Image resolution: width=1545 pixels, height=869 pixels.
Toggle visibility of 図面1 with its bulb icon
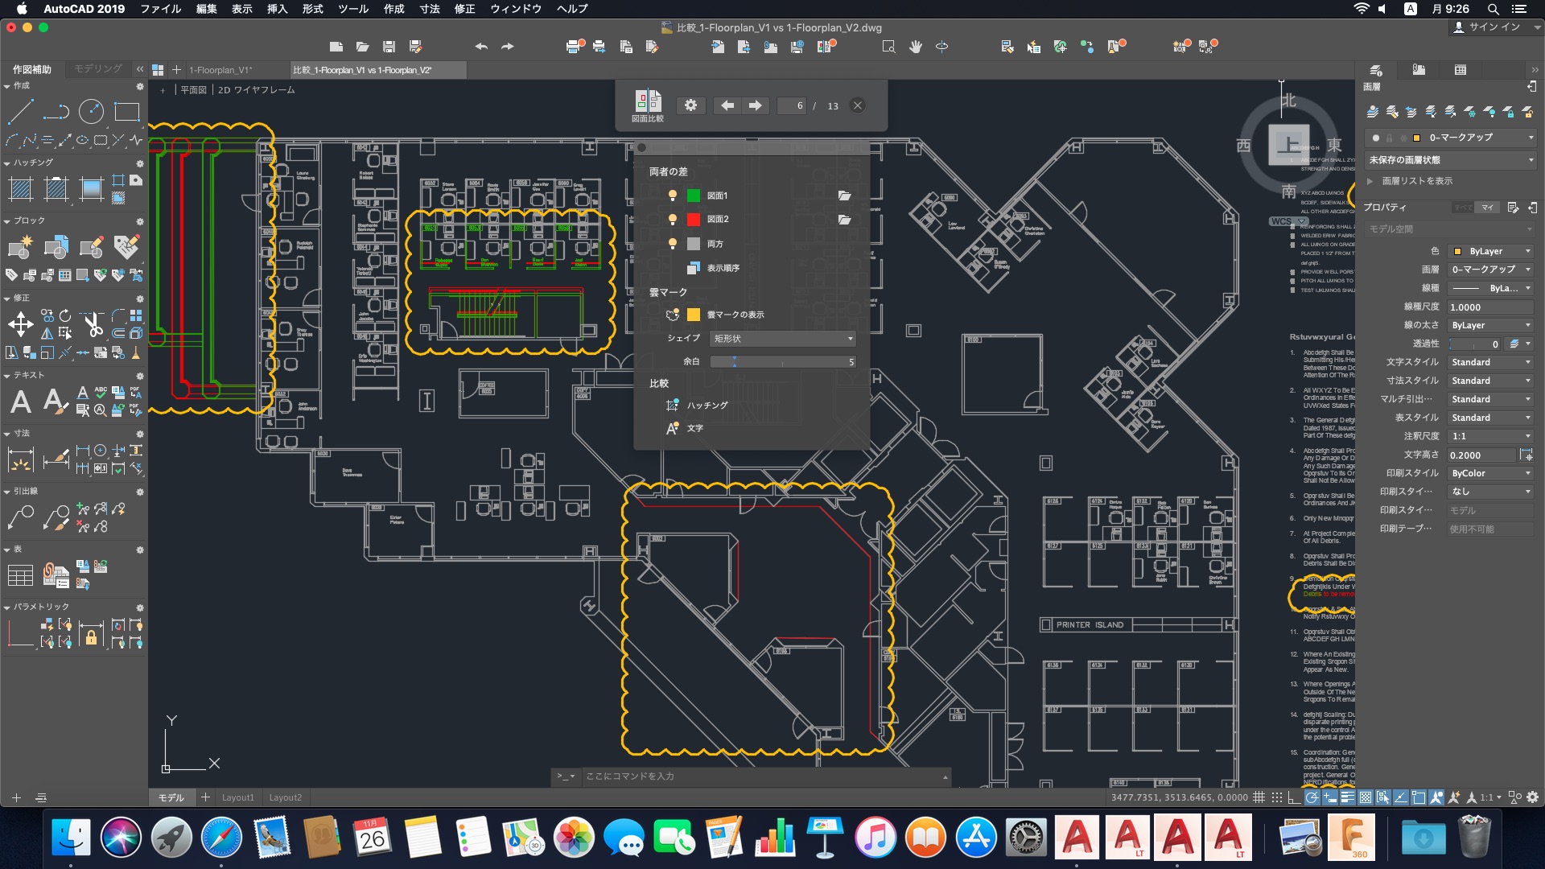point(673,195)
